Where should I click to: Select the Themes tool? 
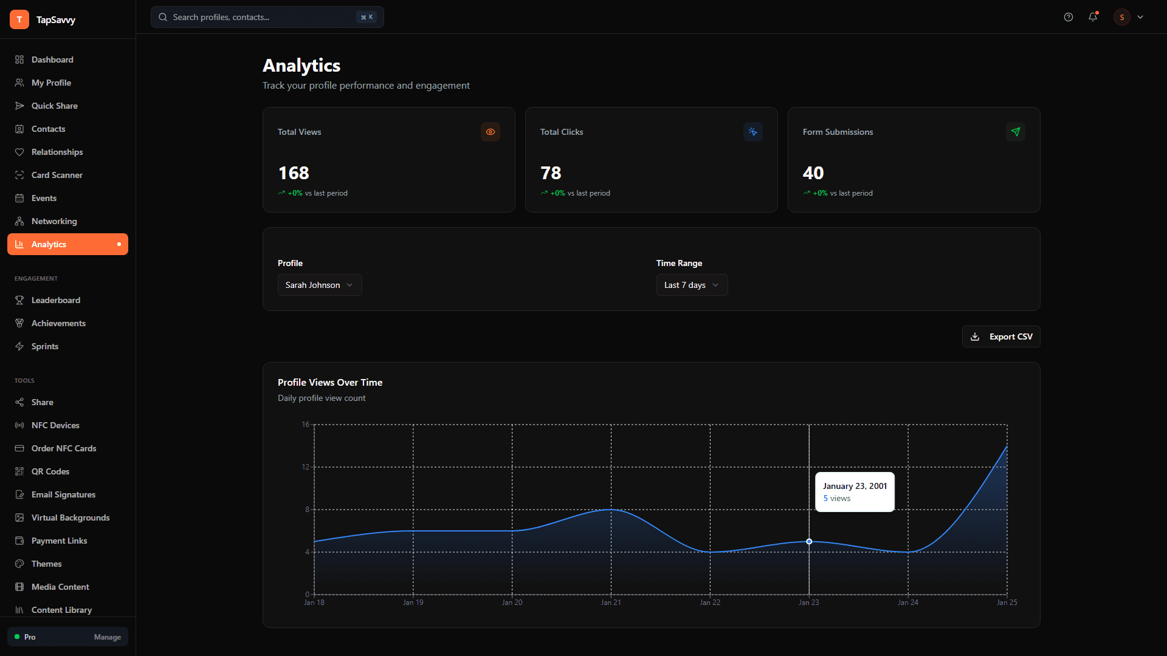tap(46, 564)
